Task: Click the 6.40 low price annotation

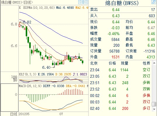Action: pos(46,67)
